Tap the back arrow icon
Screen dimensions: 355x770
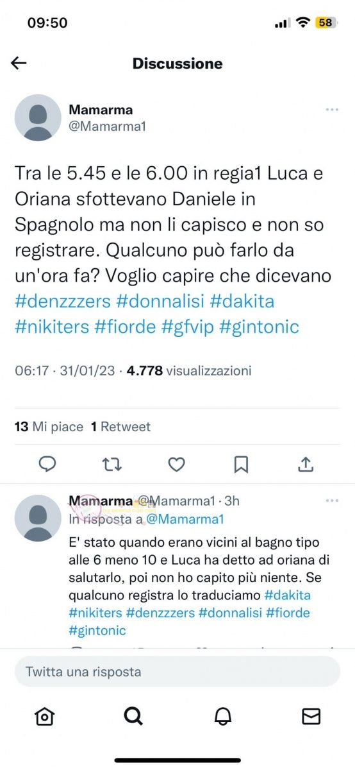(19, 63)
